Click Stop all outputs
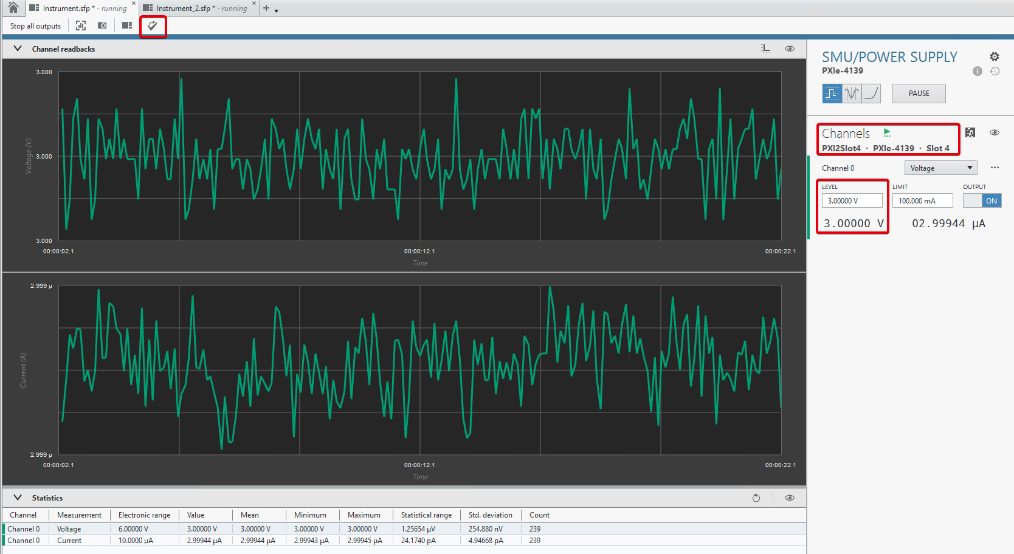The image size is (1014, 554). pos(36,26)
